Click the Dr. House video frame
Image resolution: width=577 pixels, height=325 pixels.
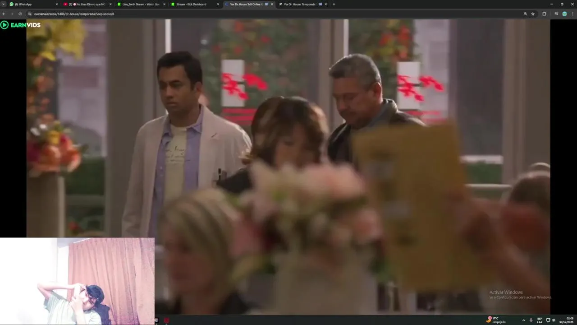click(288, 167)
